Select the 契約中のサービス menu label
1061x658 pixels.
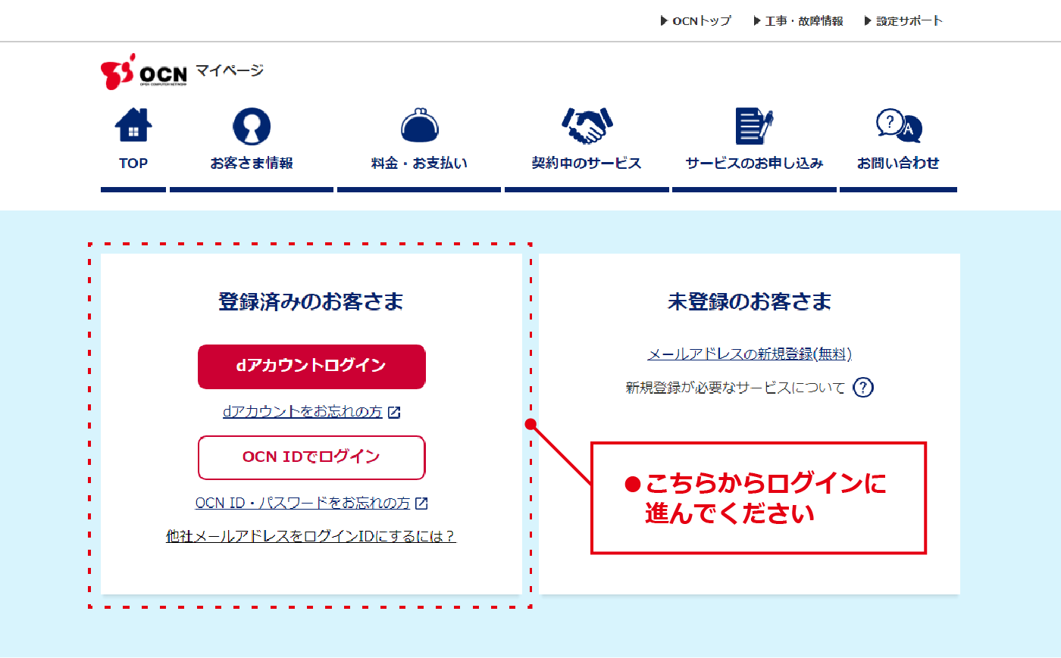[x=587, y=163]
